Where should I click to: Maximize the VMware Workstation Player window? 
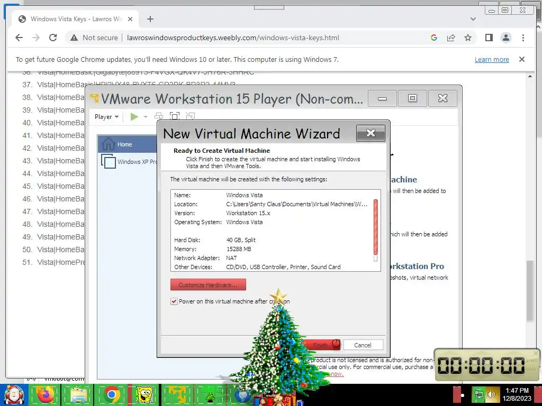412,98
